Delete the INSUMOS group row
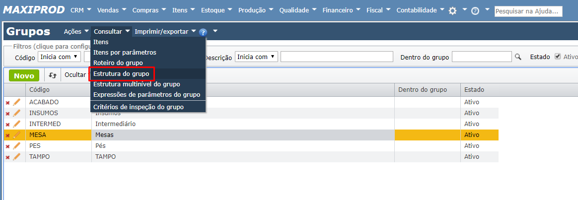 click(x=7, y=114)
